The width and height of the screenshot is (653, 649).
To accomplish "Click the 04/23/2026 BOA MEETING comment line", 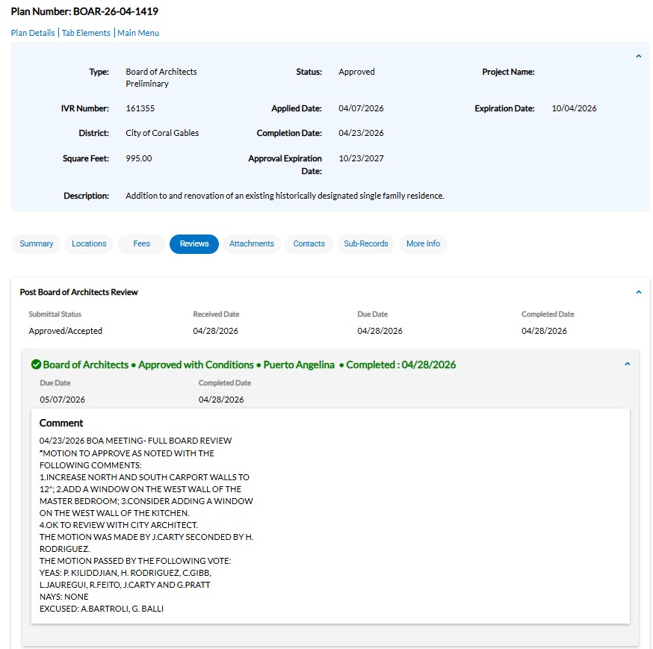I will click(x=136, y=441).
